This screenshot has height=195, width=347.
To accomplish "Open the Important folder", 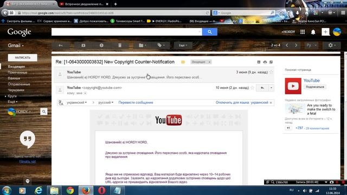I will pyautogui.click(x=14, y=78).
